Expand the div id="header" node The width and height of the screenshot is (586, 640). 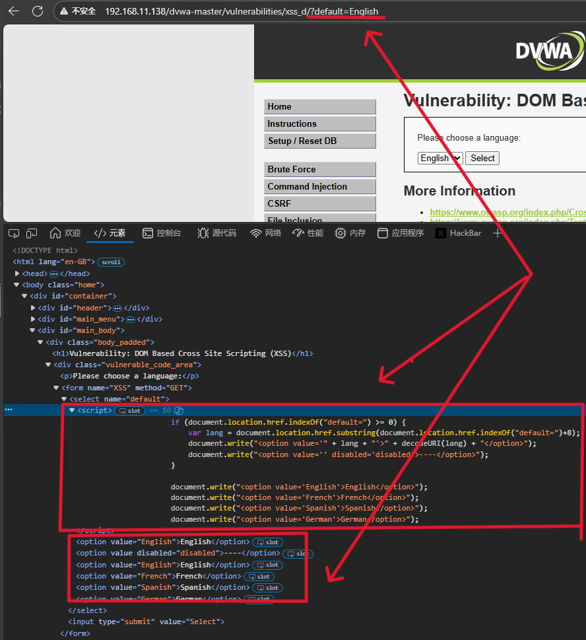[x=34, y=308]
